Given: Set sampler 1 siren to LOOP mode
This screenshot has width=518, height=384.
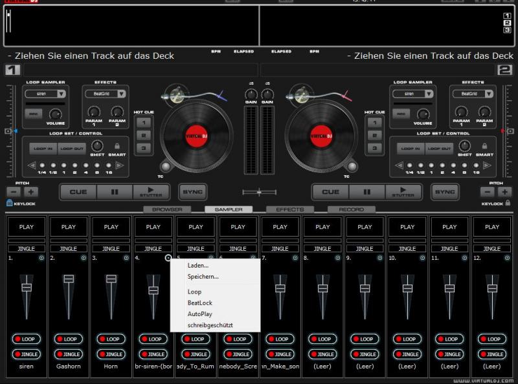Looking at the screenshot, I should 27,339.
